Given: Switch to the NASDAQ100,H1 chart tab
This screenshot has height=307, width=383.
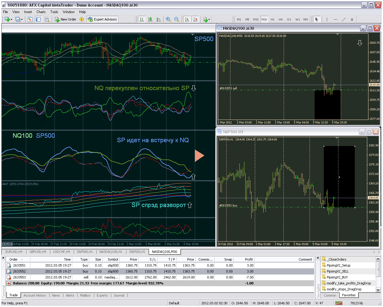Looking at the screenshot, I should tap(111, 252).
